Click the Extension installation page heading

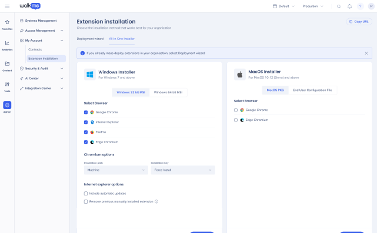click(x=106, y=22)
